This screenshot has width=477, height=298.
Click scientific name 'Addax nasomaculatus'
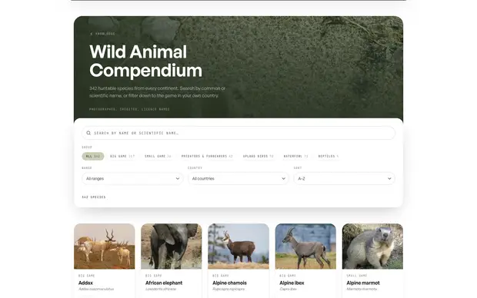96,290
